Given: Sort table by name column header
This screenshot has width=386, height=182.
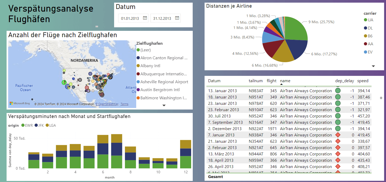Looking at the screenshot, I should pos(285,81).
